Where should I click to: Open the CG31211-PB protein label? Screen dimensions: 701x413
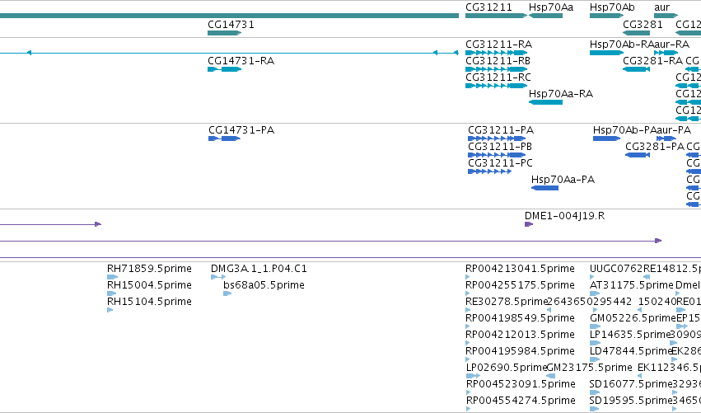(500, 147)
